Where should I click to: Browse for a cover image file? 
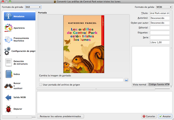126,80
